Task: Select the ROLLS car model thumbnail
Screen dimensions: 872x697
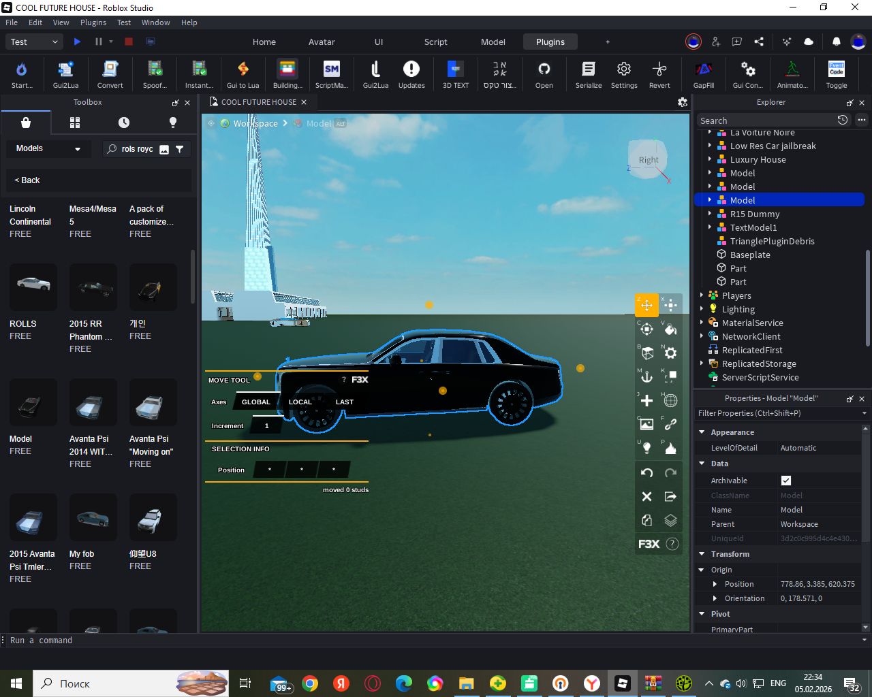Action: point(33,287)
